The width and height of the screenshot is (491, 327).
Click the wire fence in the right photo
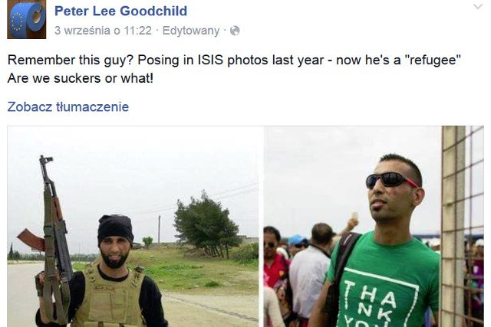[462, 227]
